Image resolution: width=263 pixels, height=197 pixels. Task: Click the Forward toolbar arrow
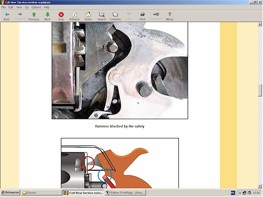(20, 16)
